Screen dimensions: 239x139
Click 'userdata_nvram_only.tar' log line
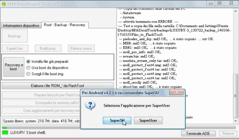pyautogui.click(x=148, y=61)
